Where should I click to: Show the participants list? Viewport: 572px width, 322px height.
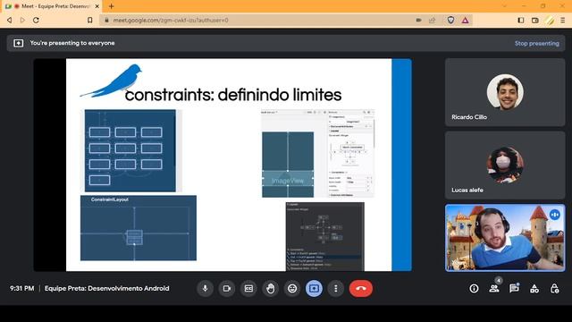(x=494, y=289)
